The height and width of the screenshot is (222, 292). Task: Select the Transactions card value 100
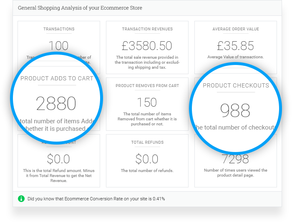point(58,46)
